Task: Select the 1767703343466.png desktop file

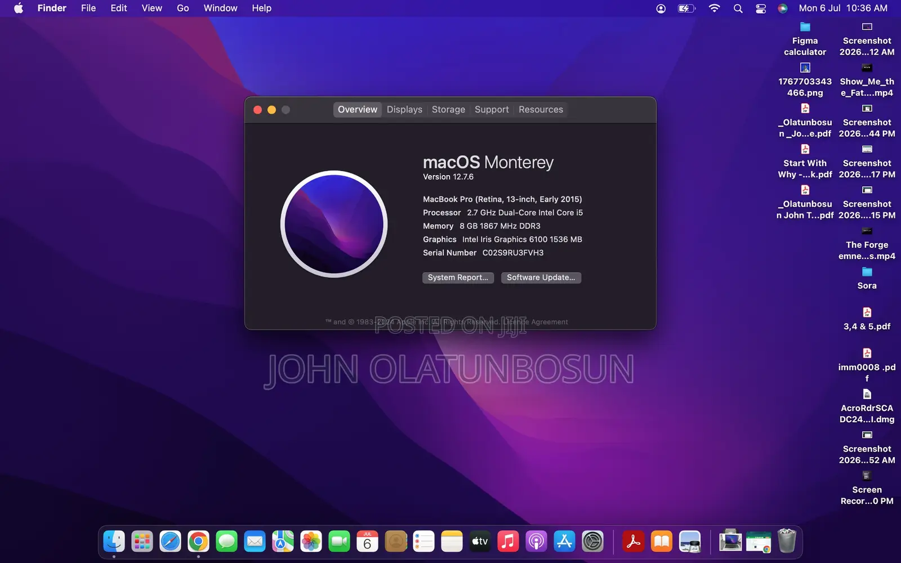Action: pos(805,80)
